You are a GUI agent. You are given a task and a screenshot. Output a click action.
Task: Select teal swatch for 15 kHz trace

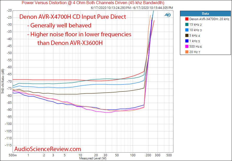187,25
